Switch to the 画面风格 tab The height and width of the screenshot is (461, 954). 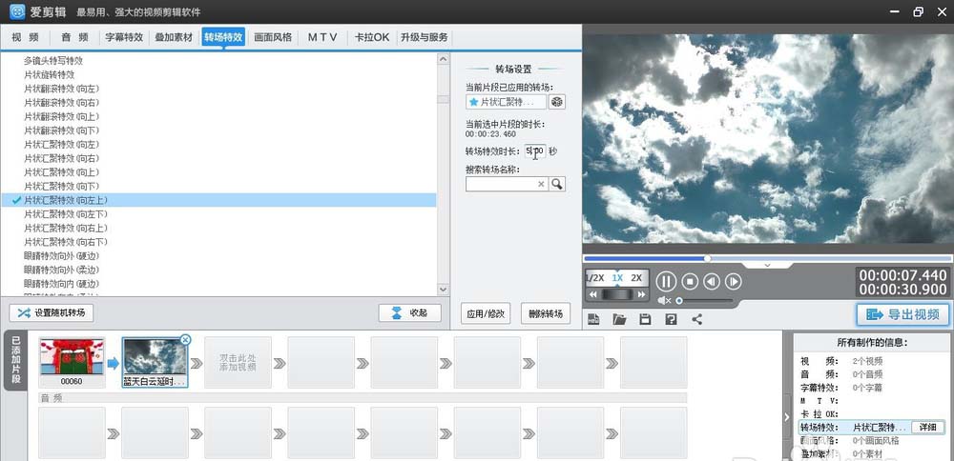(273, 37)
